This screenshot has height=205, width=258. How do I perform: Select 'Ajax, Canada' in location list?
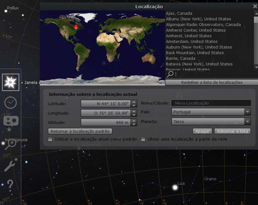179,13
